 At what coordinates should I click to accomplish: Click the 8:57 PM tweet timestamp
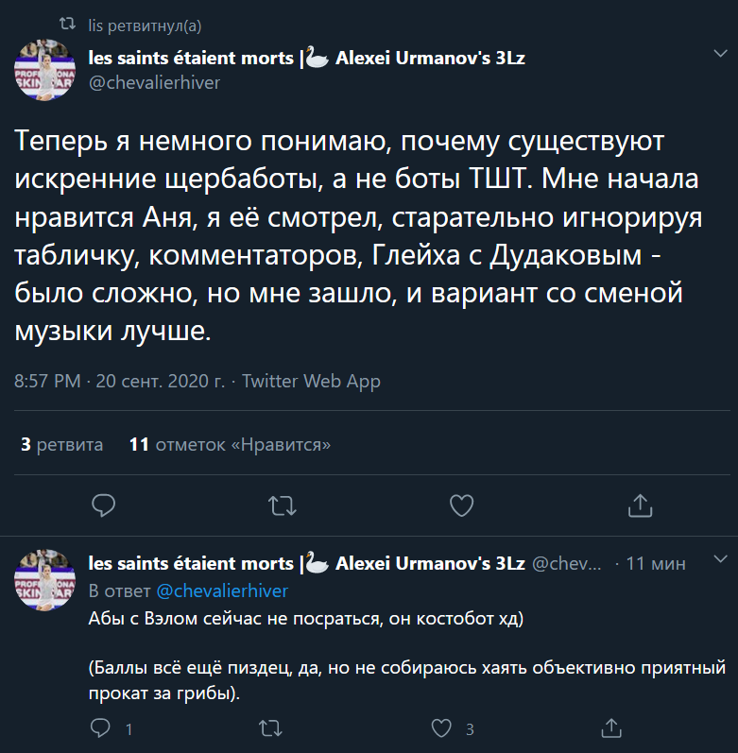click(48, 382)
